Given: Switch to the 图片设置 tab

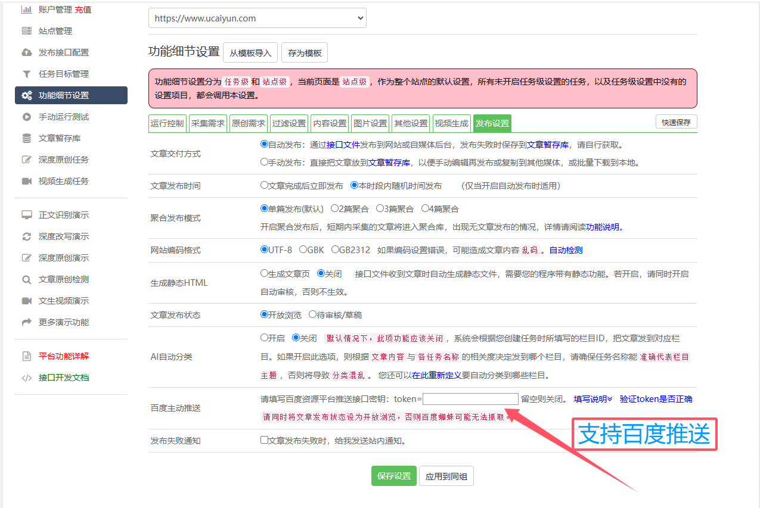Looking at the screenshot, I should click(371, 123).
